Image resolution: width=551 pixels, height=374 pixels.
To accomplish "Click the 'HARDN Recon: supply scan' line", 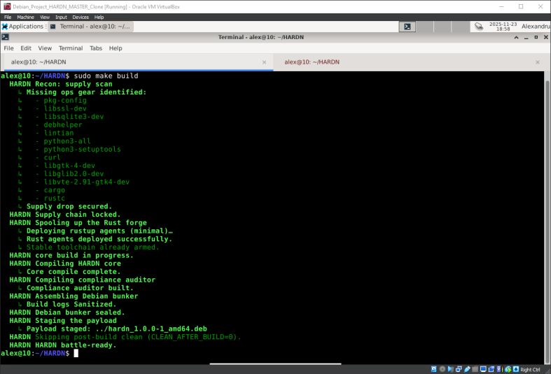I will click(x=61, y=84).
